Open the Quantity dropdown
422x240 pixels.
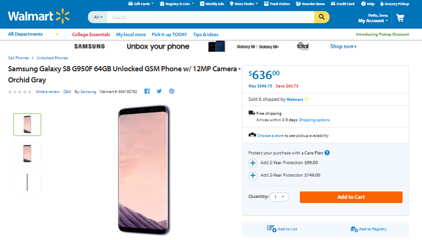[x=279, y=197]
